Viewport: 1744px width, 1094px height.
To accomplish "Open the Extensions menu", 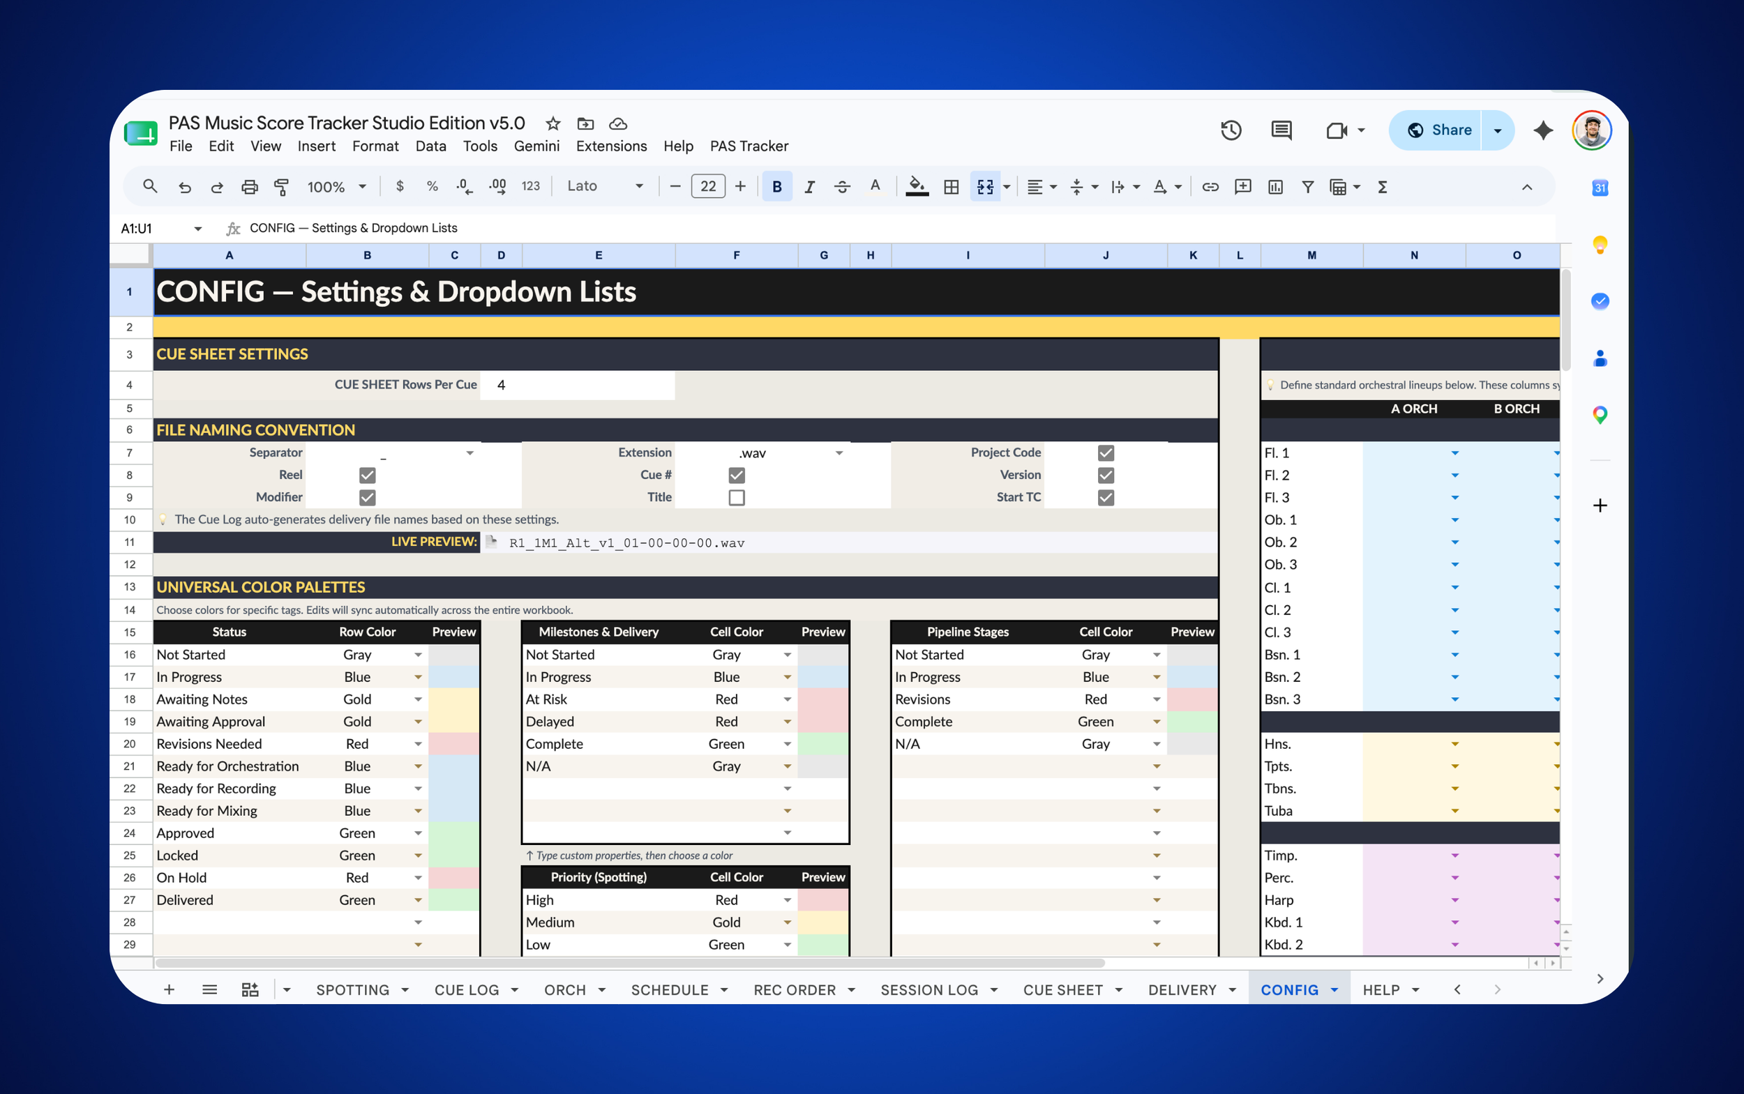I will pyautogui.click(x=611, y=146).
